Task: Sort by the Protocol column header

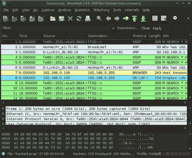Action: click(140, 36)
